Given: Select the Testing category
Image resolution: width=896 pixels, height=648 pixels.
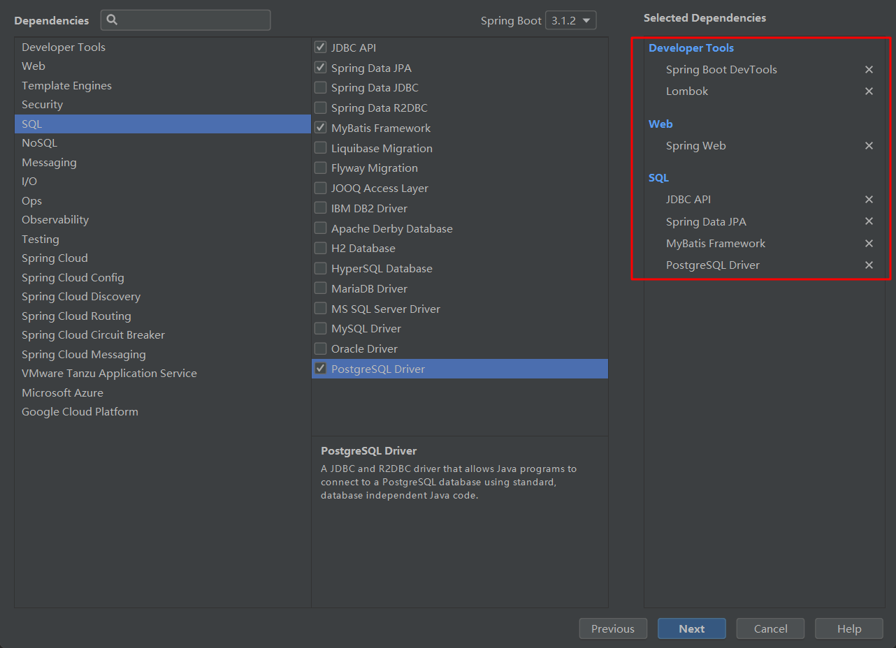Looking at the screenshot, I should 162,240.
